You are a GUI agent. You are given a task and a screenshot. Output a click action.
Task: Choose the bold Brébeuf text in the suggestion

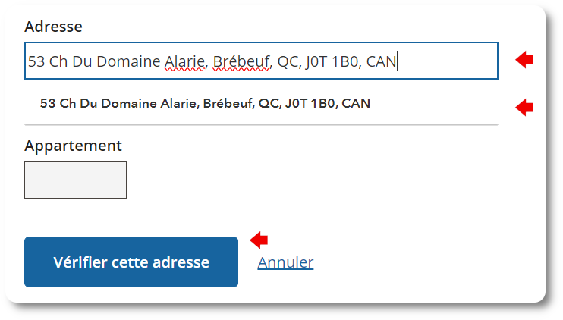tap(228, 103)
